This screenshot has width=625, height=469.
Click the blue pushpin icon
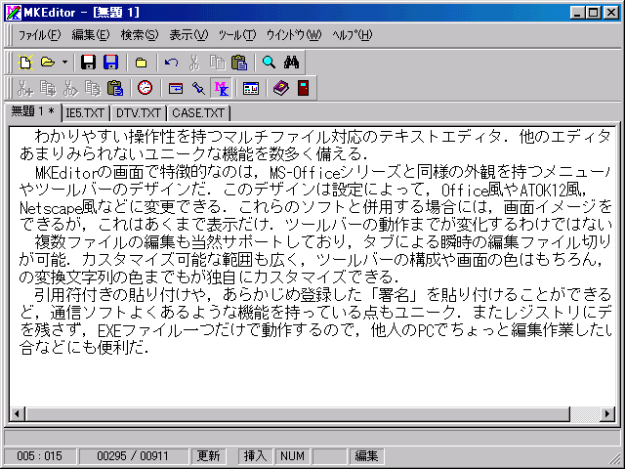pyautogui.click(x=198, y=88)
